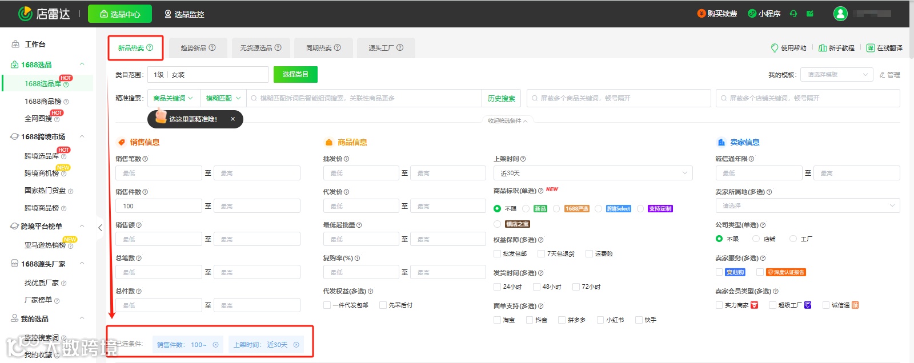Viewport: 914px width, 363px height.
Task: Check the 7天包退货 checkbox
Action: (x=541, y=253)
